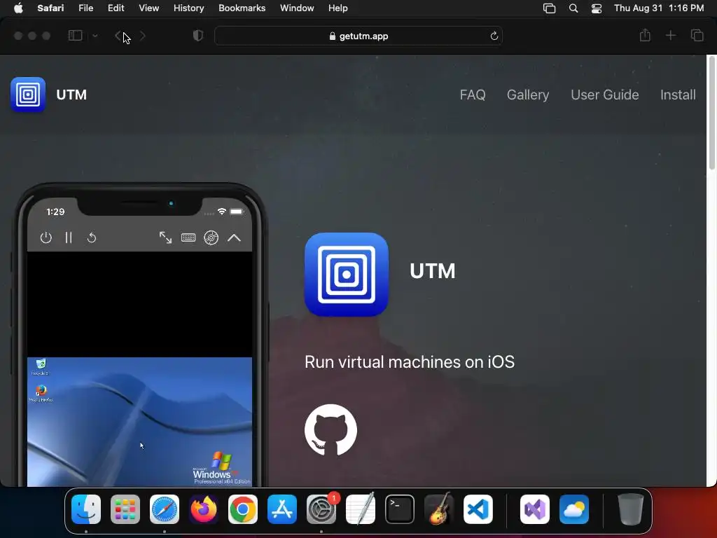The image size is (717, 538).
Task: Open System Settings from the Dock
Action: pos(321,509)
